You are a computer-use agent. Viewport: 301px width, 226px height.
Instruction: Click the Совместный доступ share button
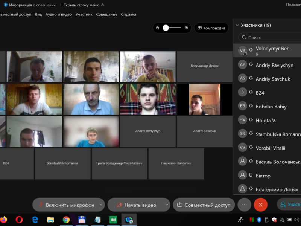tap(204, 205)
